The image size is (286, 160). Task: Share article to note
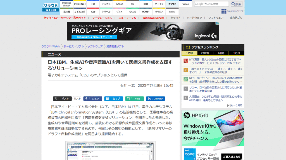tap(134, 99)
